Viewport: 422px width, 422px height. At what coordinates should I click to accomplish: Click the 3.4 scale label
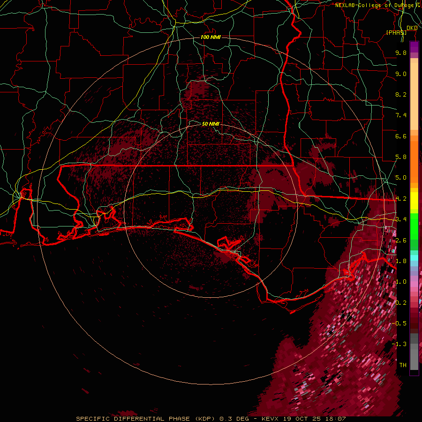401,219
